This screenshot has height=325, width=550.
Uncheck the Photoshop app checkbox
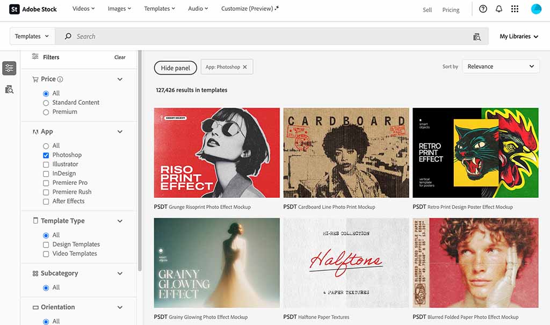[x=46, y=155]
